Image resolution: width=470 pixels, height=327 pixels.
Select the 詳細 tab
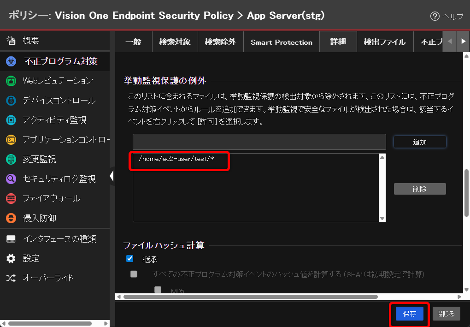[338, 42]
